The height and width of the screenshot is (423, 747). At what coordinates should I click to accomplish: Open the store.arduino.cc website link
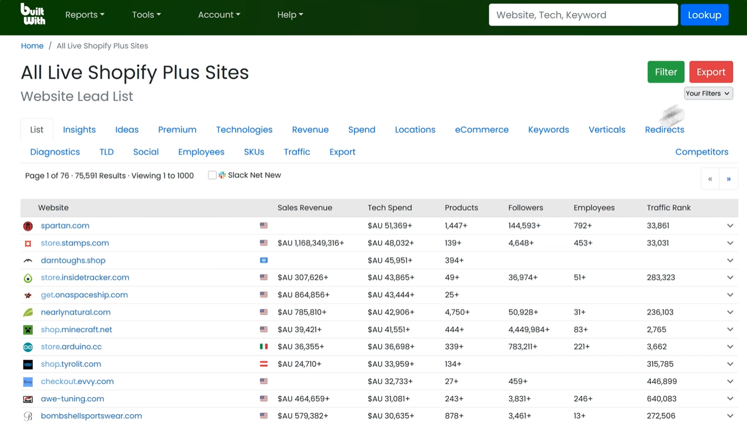click(71, 346)
